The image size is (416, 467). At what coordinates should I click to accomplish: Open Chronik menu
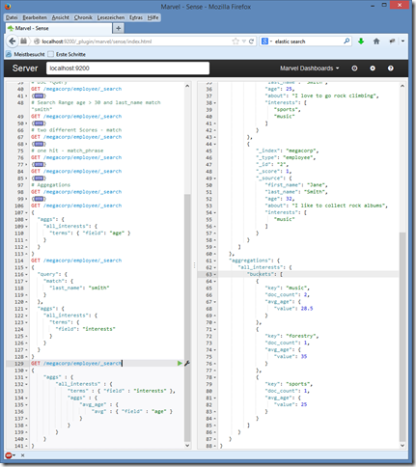tap(83, 17)
